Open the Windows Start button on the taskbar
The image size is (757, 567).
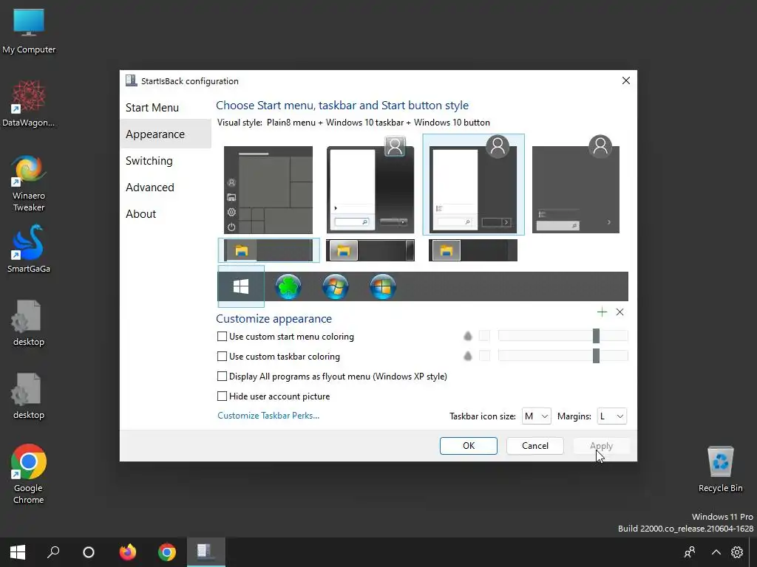tap(18, 552)
